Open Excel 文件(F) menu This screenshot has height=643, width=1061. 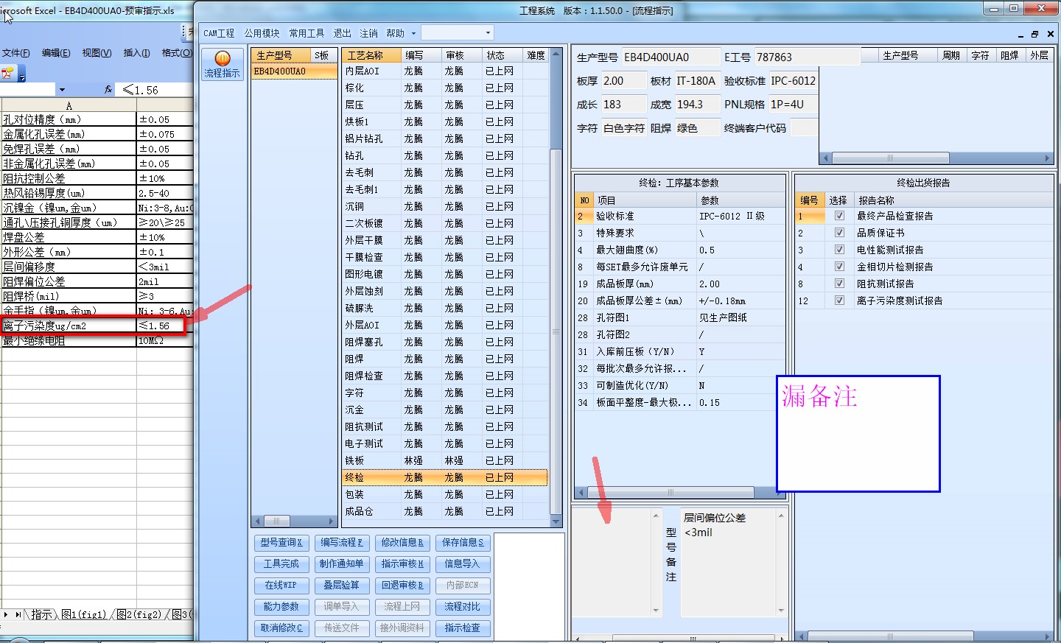click(x=15, y=52)
